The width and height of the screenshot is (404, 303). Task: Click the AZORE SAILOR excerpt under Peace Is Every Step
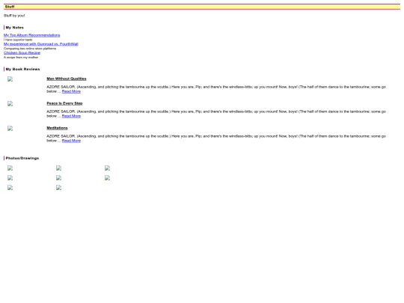216,114
